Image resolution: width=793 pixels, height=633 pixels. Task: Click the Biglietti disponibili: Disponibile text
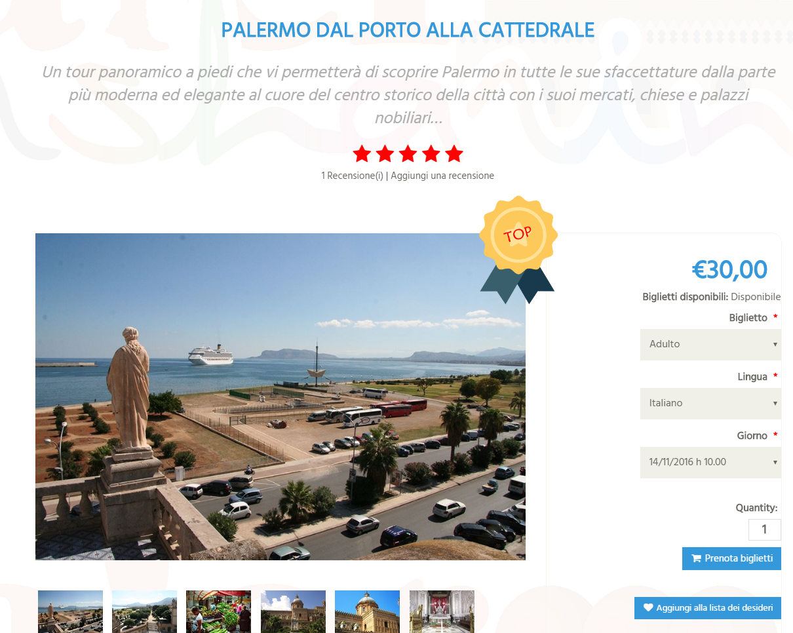[x=712, y=297]
